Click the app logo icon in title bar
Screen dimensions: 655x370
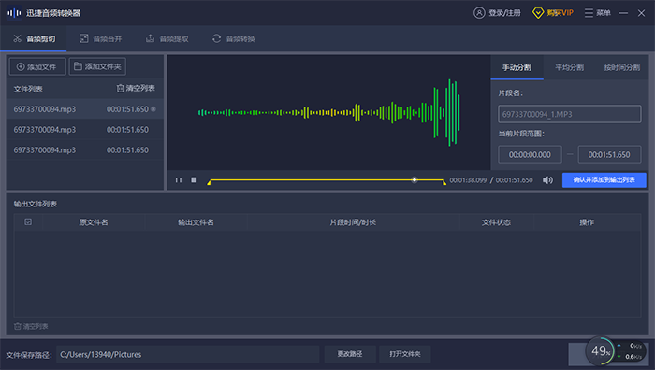tap(14, 13)
